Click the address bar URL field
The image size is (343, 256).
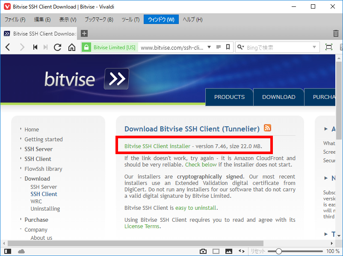[172, 47]
